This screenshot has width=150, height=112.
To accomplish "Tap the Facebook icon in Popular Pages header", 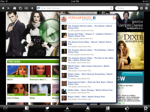I will pos(94,18).
